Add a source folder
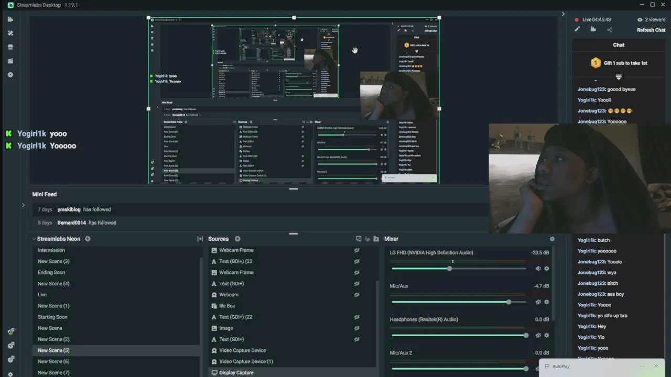Viewport: 671px width, 377px height. pyautogui.click(x=376, y=239)
